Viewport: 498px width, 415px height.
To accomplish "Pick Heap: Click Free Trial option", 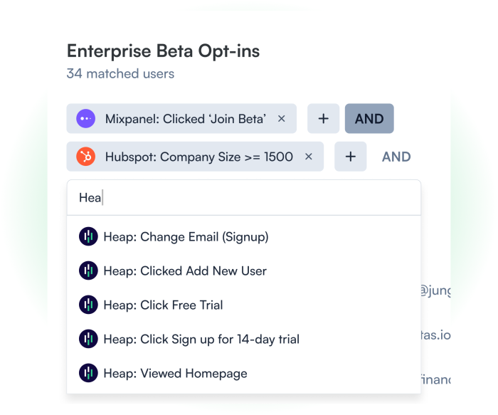I will pyautogui.click(x=244, y=305).
